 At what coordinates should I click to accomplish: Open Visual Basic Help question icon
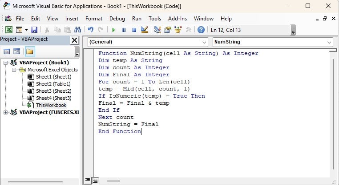201,30
